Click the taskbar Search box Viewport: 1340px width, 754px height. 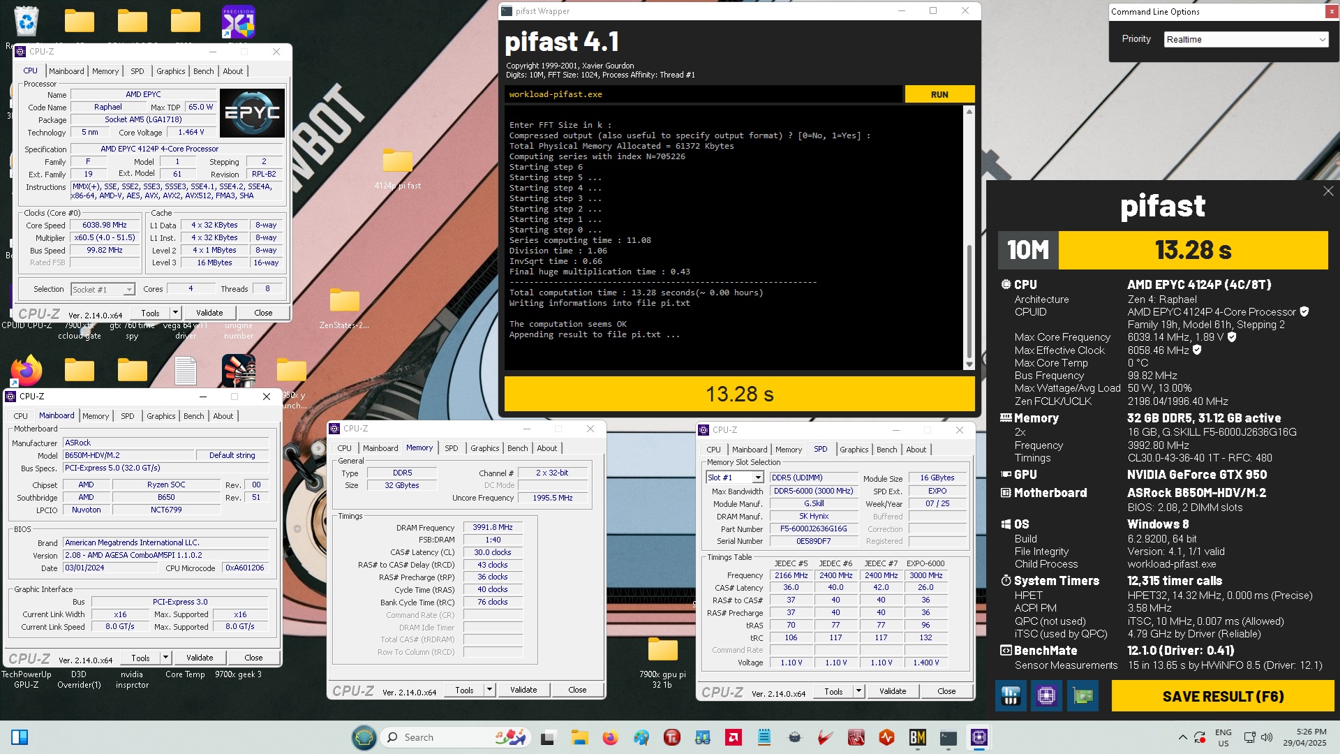coord(454,737)
